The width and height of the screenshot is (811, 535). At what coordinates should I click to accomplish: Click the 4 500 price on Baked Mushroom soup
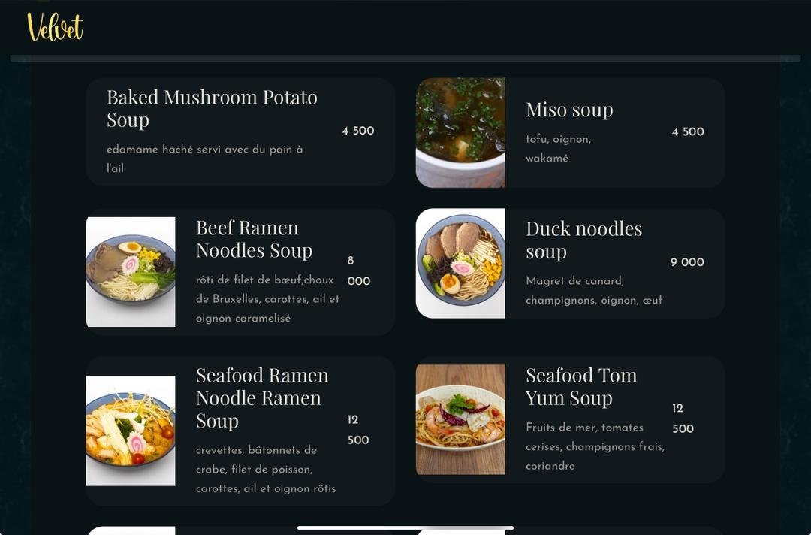pos(358,131)
